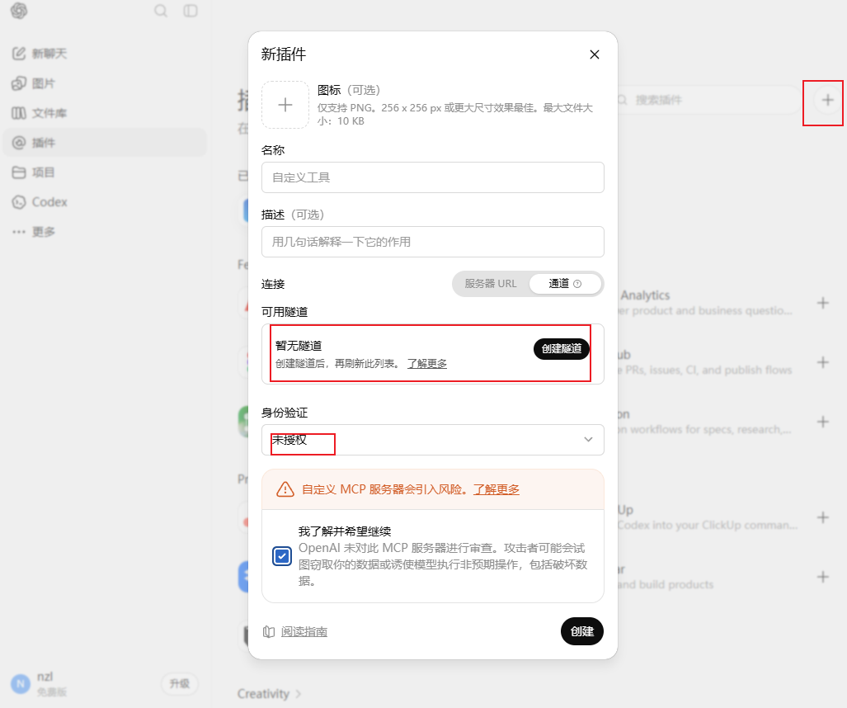
Task: Open search via magnifier icon in sidebar
Action: tap(161, 11)
